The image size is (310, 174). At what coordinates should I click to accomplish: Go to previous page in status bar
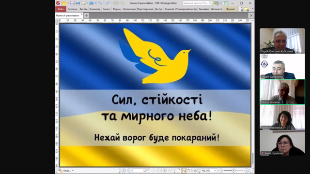129,171
